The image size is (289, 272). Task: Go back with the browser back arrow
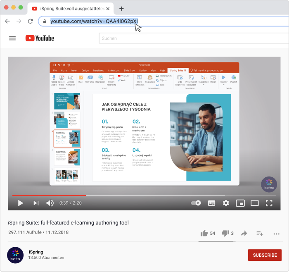pyautogui.click(x=7, y=21)
